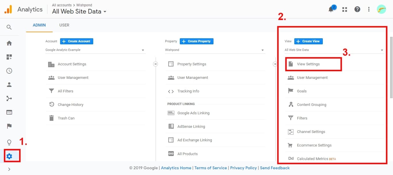Open Discover lightbulb icon in sidebar
Image resolution: width=393 pixels, height=175 pixels.
(x=9, y=142)
